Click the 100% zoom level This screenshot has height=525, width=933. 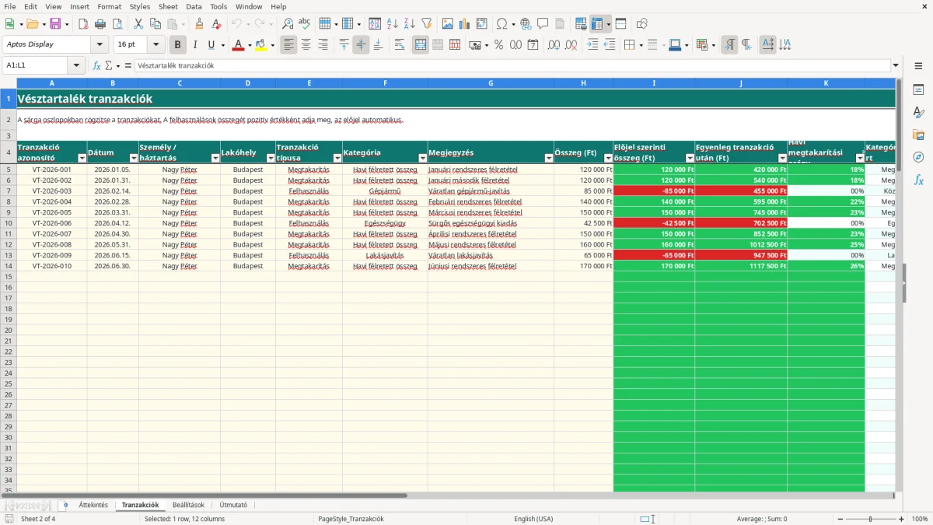(x=919, y=519)
